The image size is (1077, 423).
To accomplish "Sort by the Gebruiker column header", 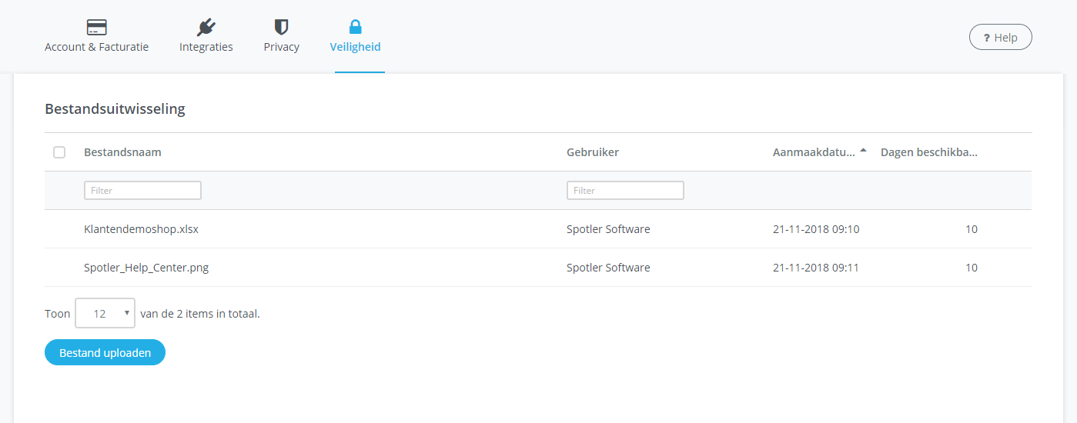I will point(592,152).
